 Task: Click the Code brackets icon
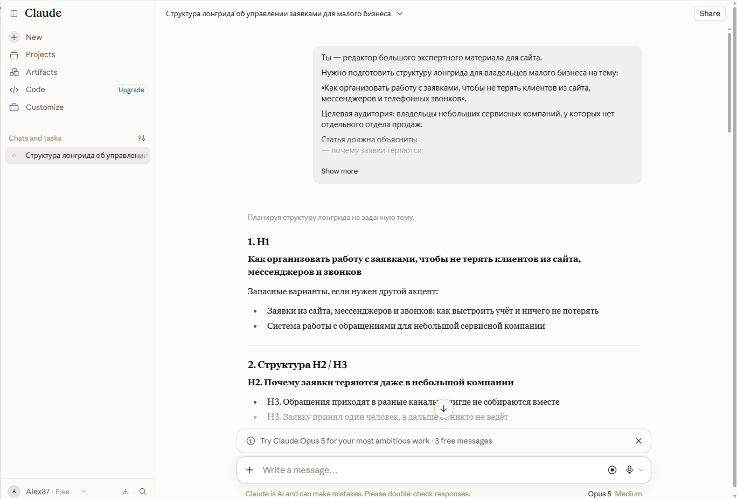pos(14,89)
